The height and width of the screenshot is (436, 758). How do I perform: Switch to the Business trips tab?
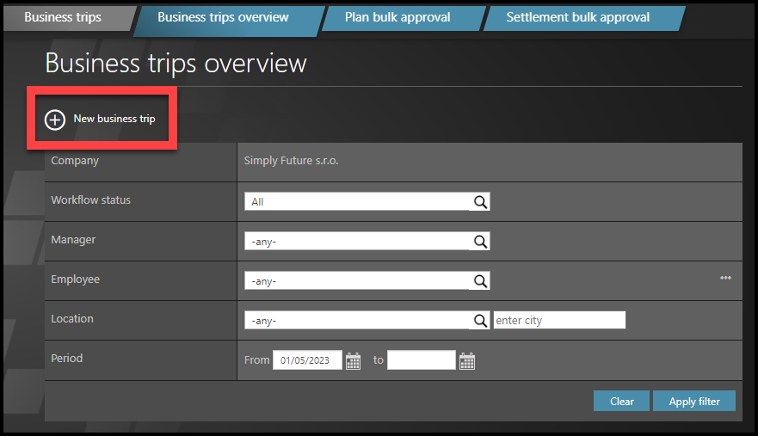(x=63, y=18)
